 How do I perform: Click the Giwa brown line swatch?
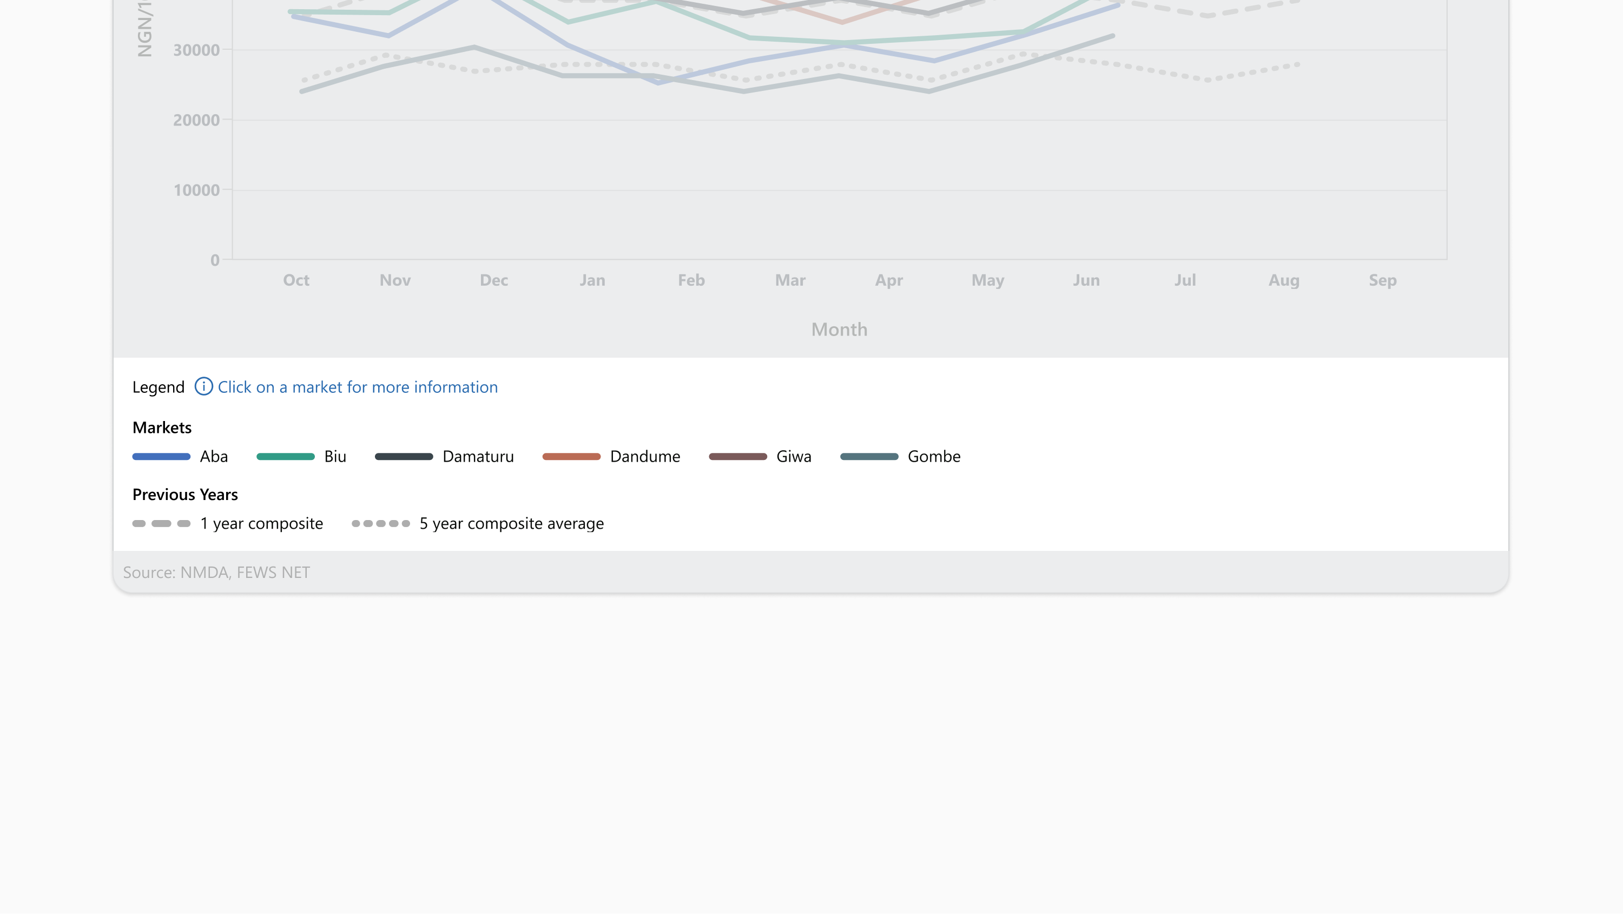click(738, 456)
